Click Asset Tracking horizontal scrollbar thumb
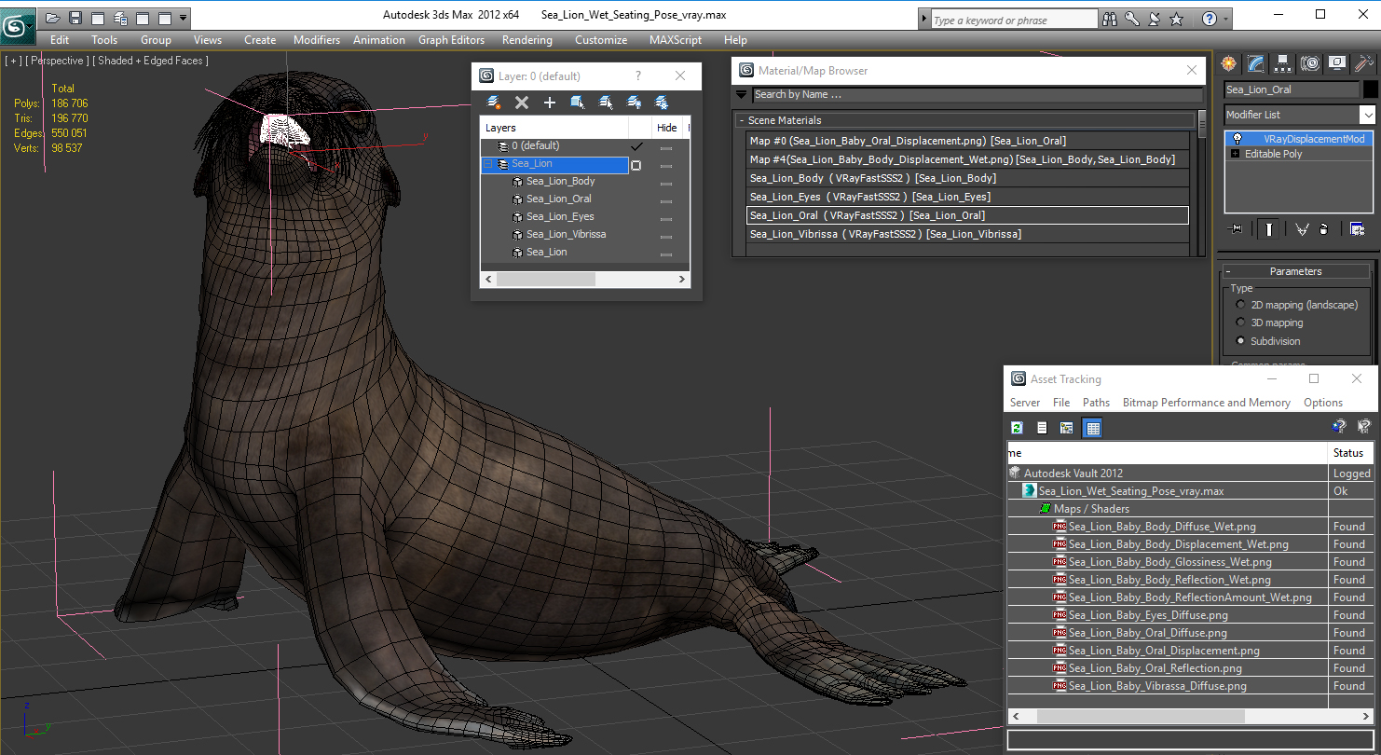The height and width of the screenshot is (755, 1381). point(1141,716)
